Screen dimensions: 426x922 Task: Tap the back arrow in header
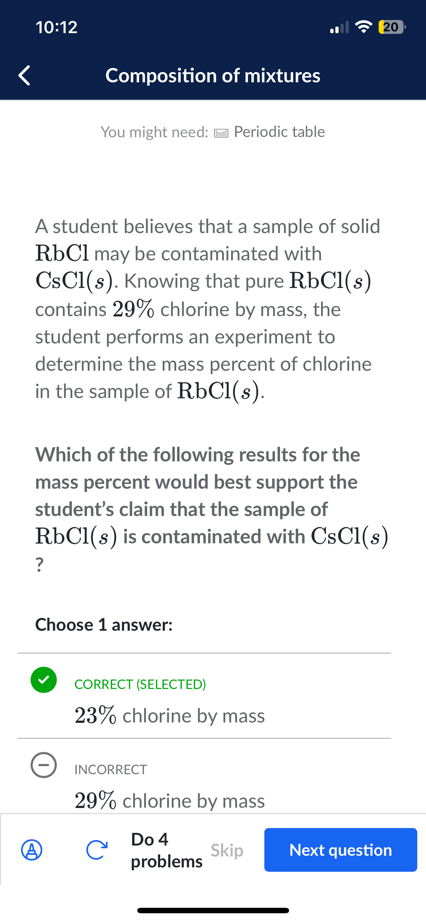pyautogui.click(x=24, y=76)
